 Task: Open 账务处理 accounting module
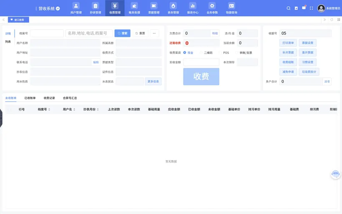[x=134, y=8]
